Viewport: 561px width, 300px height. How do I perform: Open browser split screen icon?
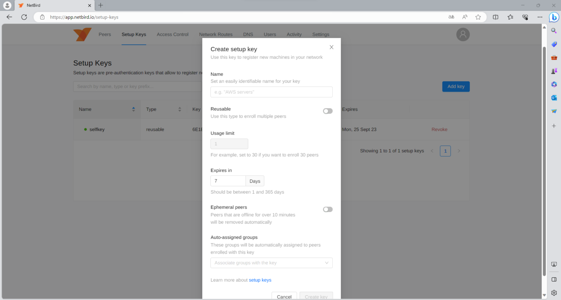click(496, 17)
